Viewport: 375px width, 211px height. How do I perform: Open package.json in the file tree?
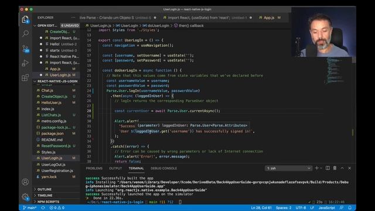pos(56,134)
